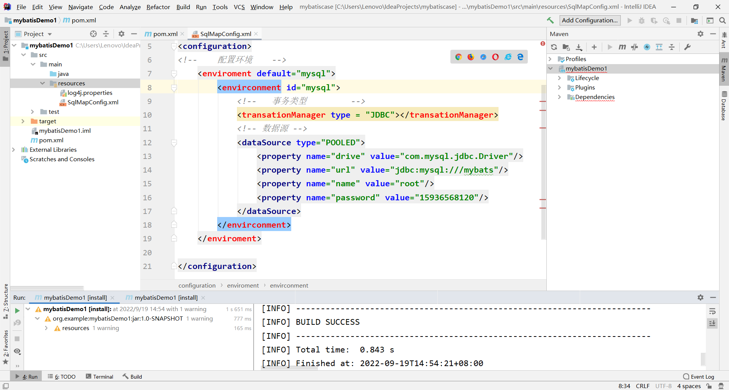Open Event Log

coord(699,376)
